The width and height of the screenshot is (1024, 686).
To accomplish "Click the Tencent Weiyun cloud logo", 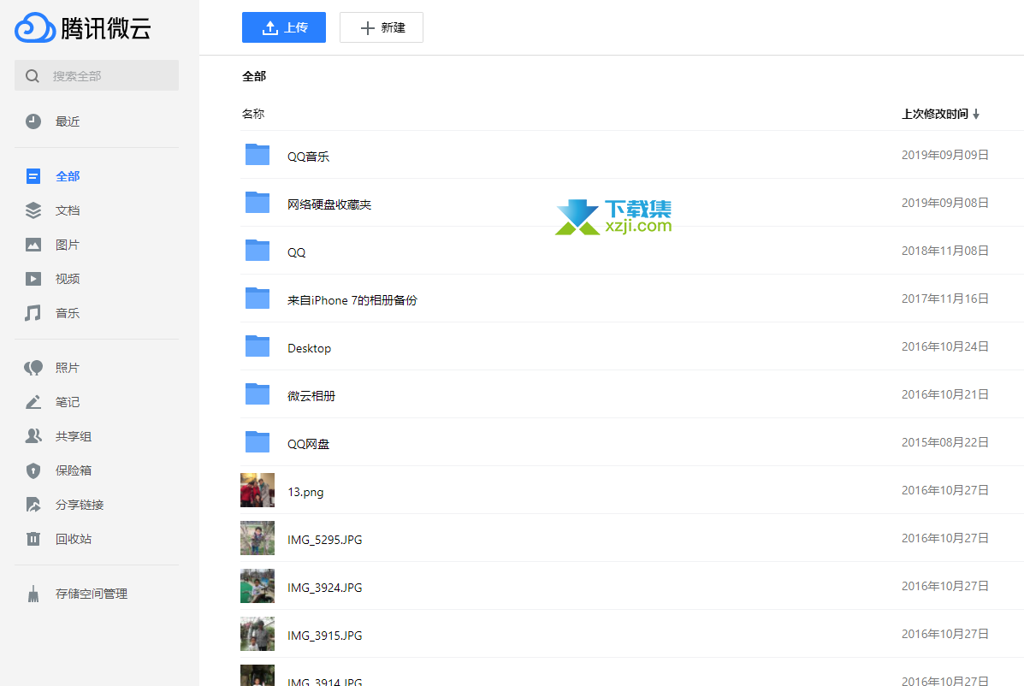I will 34,27.
